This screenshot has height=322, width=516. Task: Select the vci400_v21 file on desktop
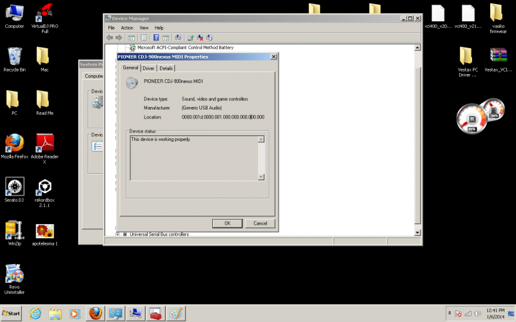point(468,17)
